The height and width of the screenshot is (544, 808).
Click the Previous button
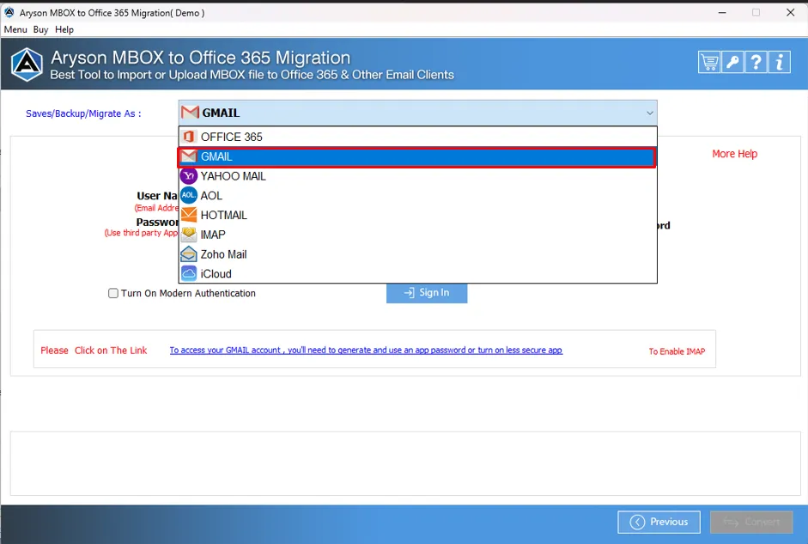click(x=659, y=522)
